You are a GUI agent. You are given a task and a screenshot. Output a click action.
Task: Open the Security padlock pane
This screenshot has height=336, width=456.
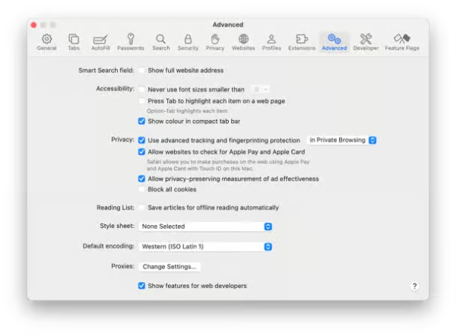188,43
